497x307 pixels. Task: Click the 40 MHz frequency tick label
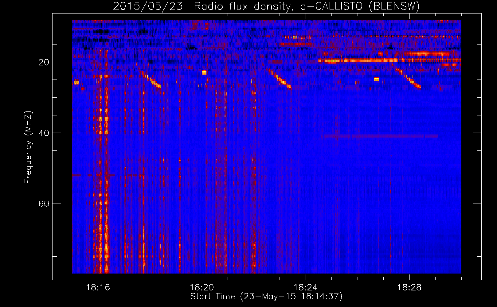pos(44,133)
